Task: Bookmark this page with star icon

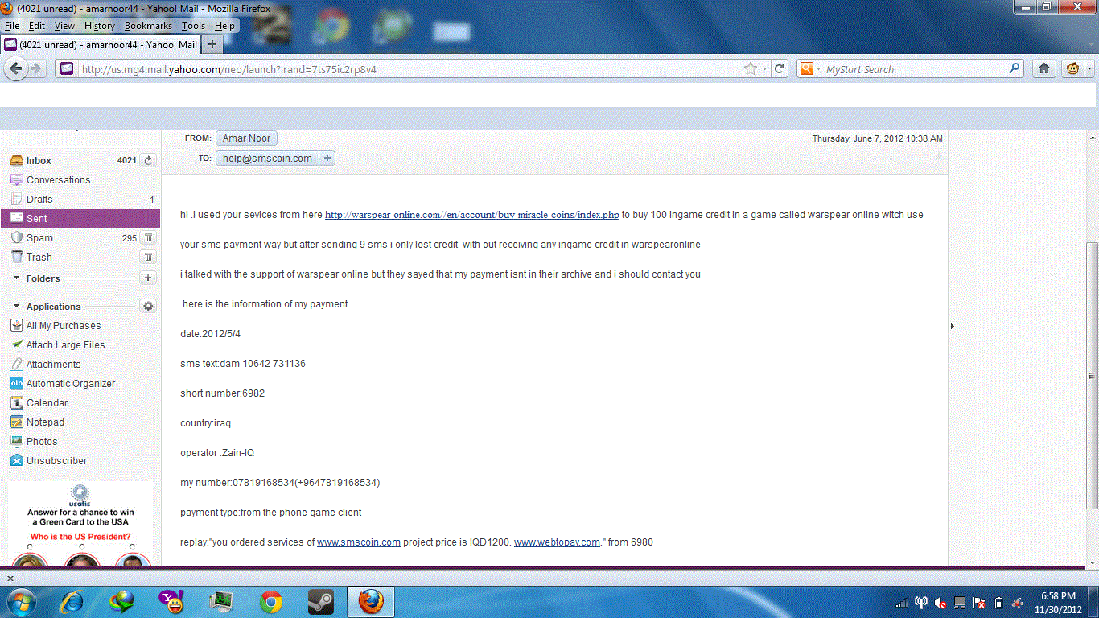Action: pyautogui.click(x=751, y=69)
